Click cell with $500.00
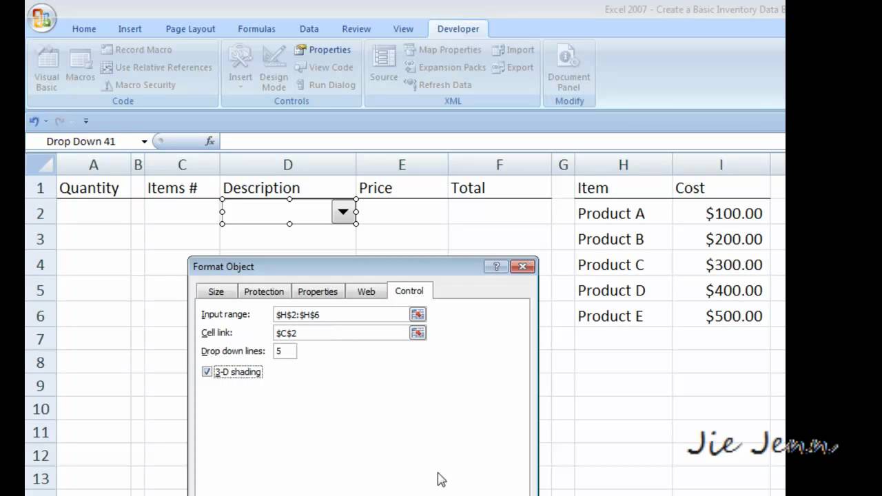This screenshot has height=496, width=882. [x=721, y=316]
